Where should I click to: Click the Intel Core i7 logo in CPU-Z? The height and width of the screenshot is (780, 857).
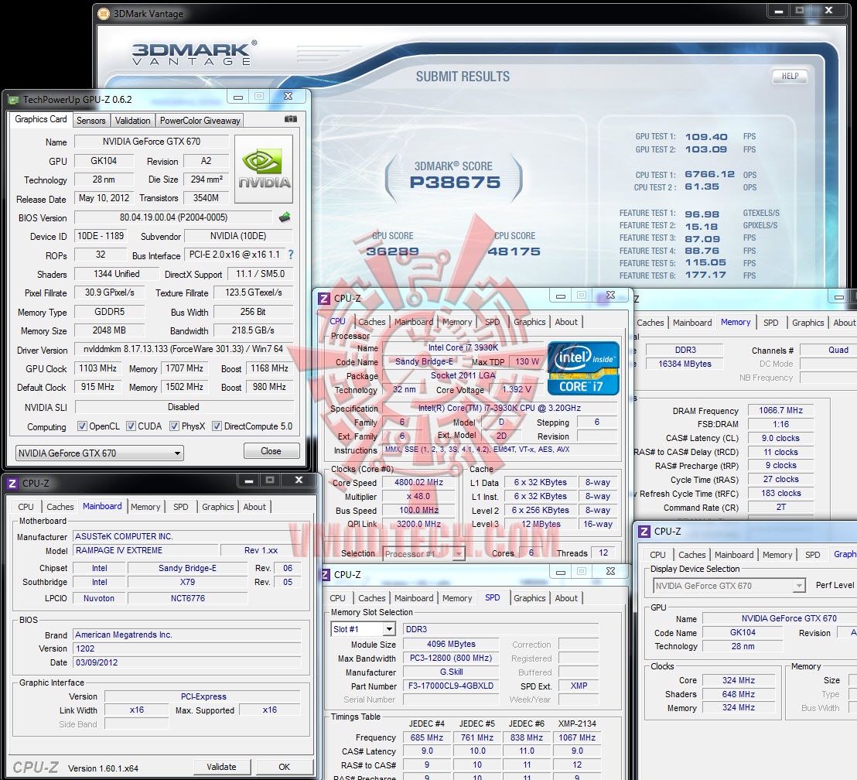pos(583,368)
